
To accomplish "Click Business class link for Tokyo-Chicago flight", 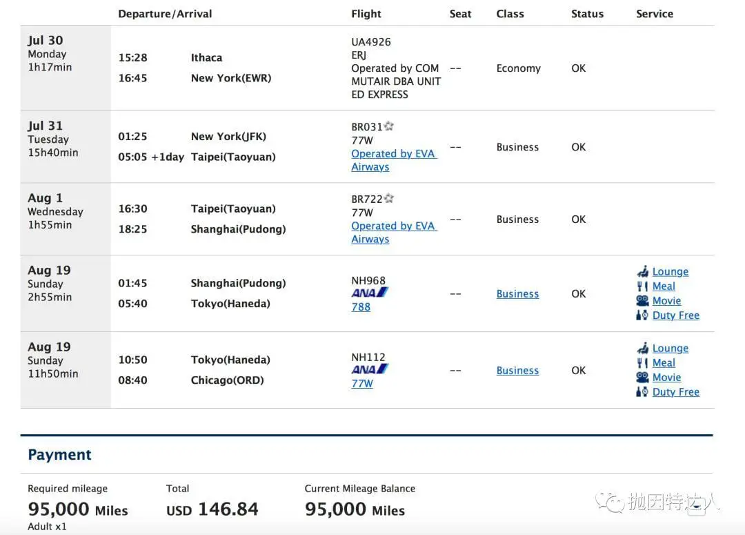I will 517,370.
